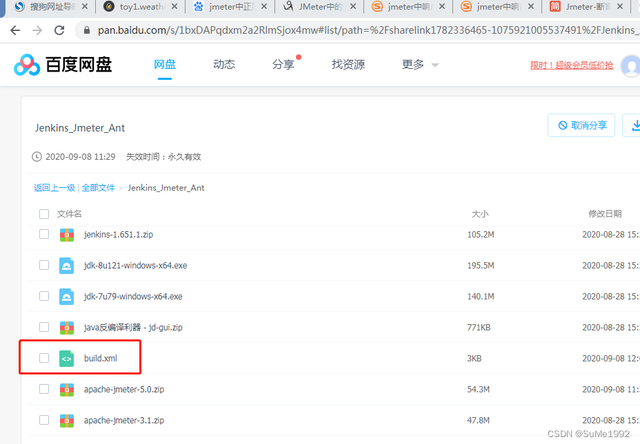
Task: Click the 771KB size value
Action: (x=479, y=328)
